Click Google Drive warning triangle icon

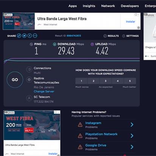80,147
